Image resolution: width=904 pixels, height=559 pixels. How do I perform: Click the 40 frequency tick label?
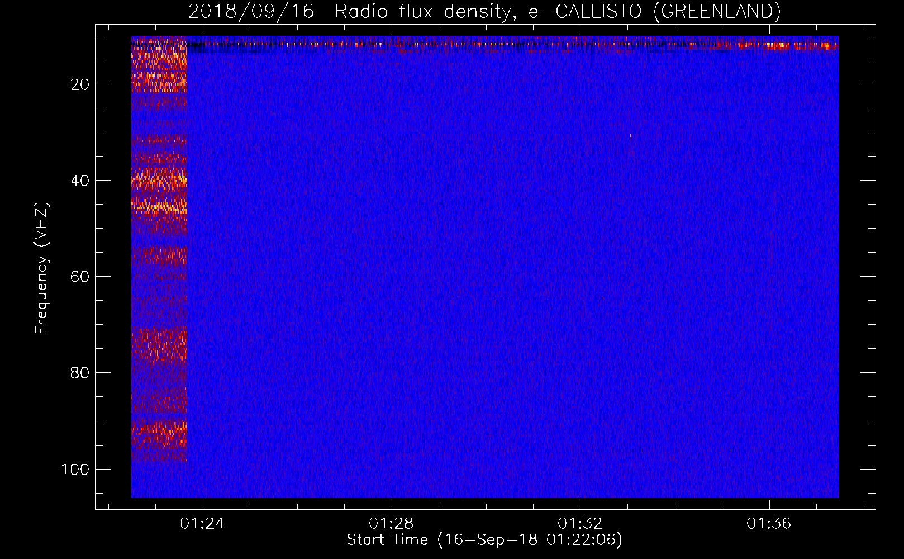click(x=80, y=181)
